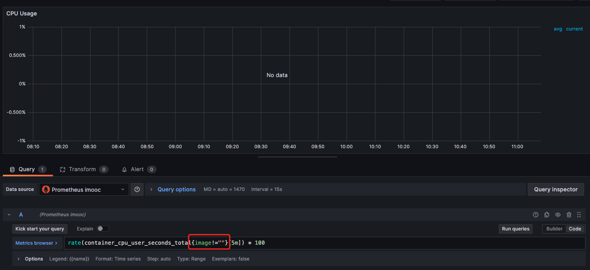Viewport: 590px width, 270px height.
Task: Click the Interval = 15s text
Action: click(x=267, y=189)
